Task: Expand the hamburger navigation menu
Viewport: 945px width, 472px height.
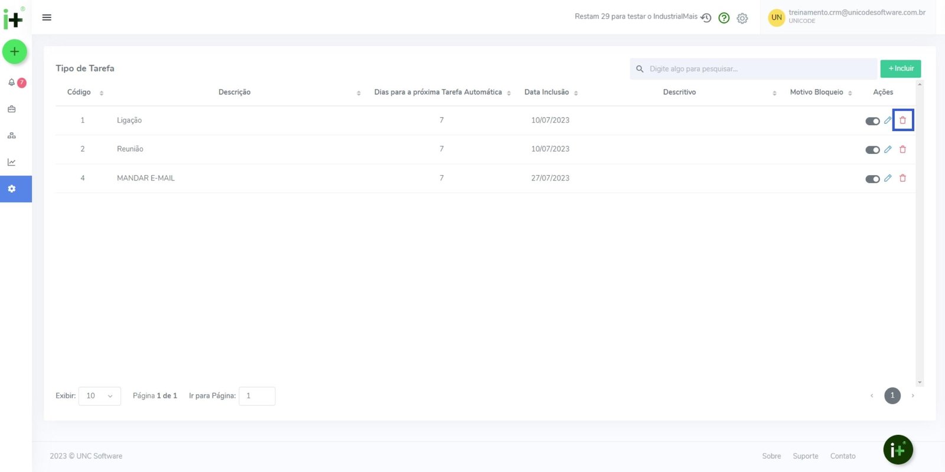Action: point(47,18)
